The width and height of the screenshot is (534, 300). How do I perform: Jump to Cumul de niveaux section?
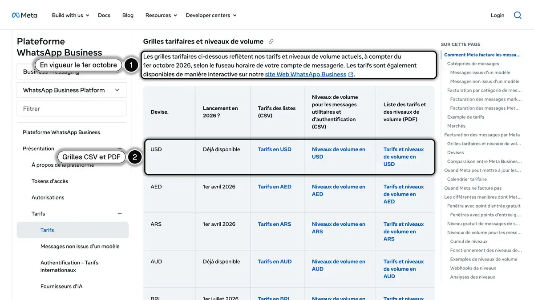[469, 241]
